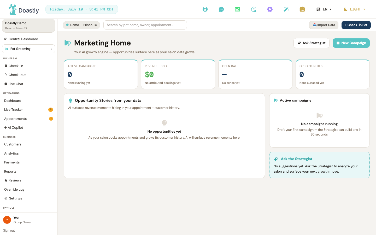Click the moon icon beside LIGHT
This screenshot has width=376, height=235.
(345, 9)
